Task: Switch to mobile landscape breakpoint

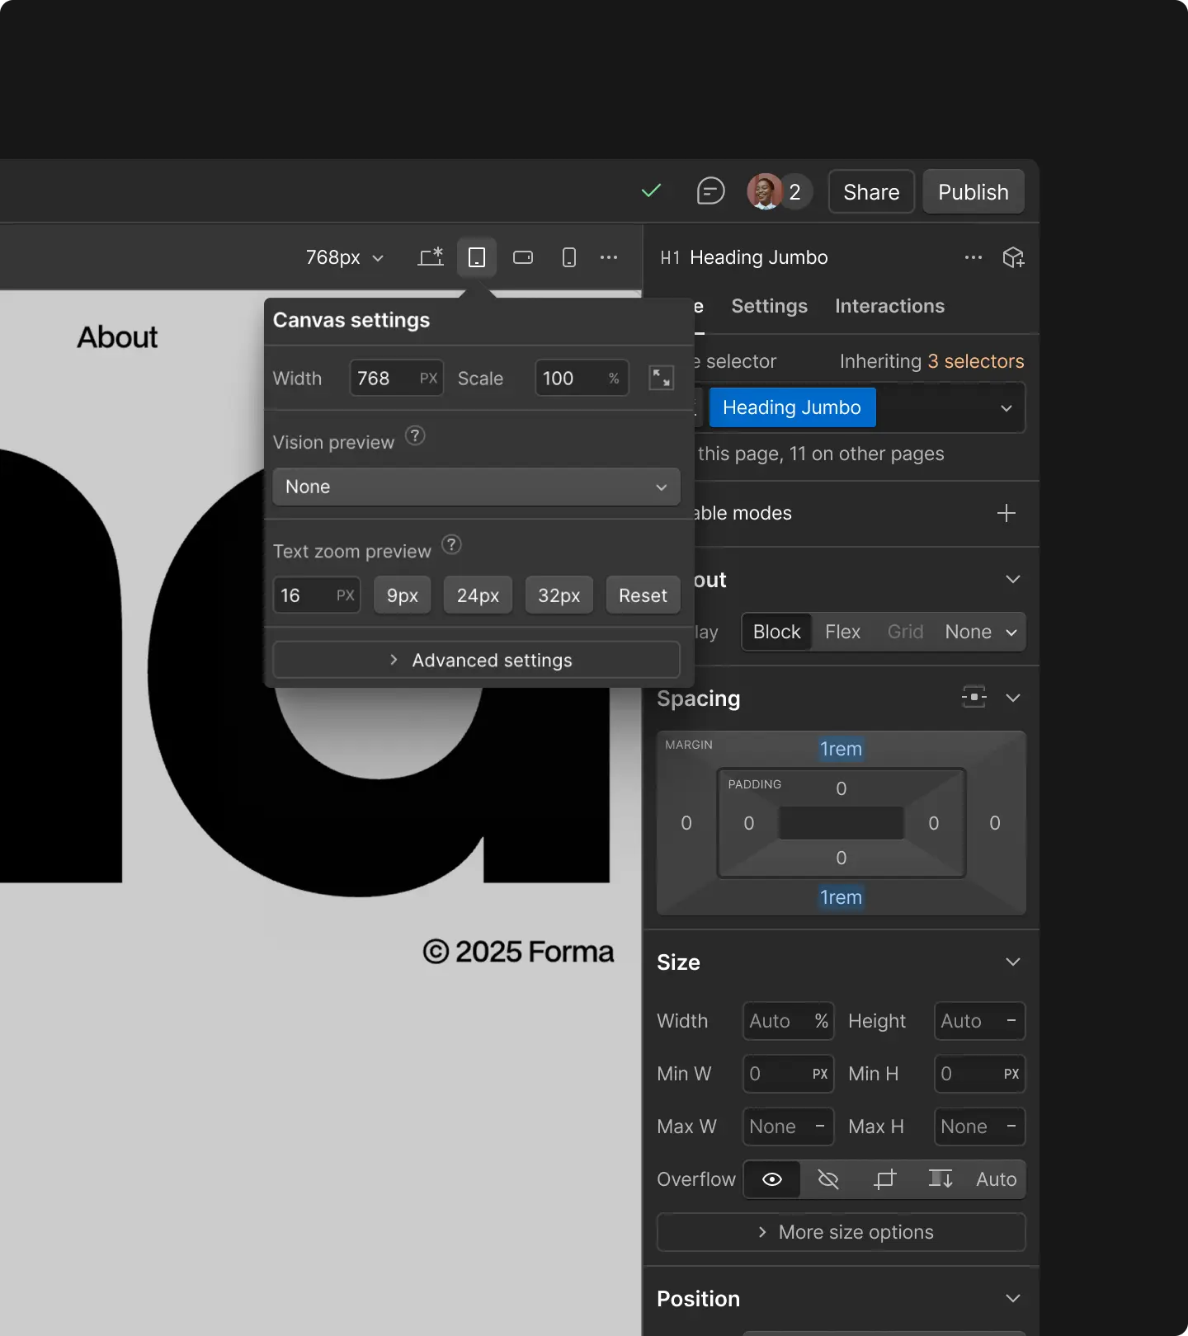Action: (523, 258)
